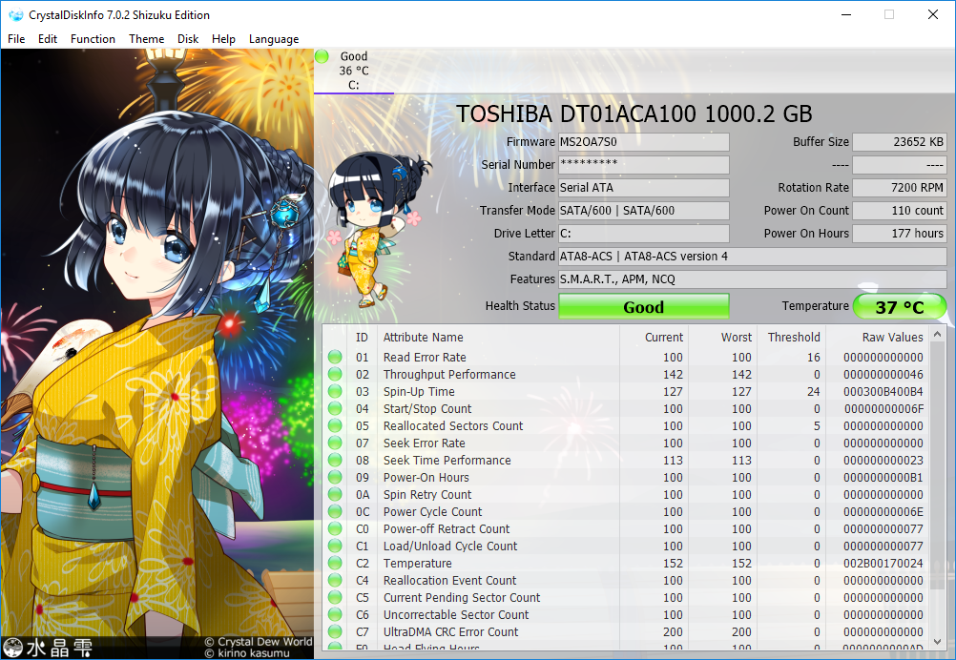Click the UltraDMA CRC Error Count attribute name

(450, 632)
